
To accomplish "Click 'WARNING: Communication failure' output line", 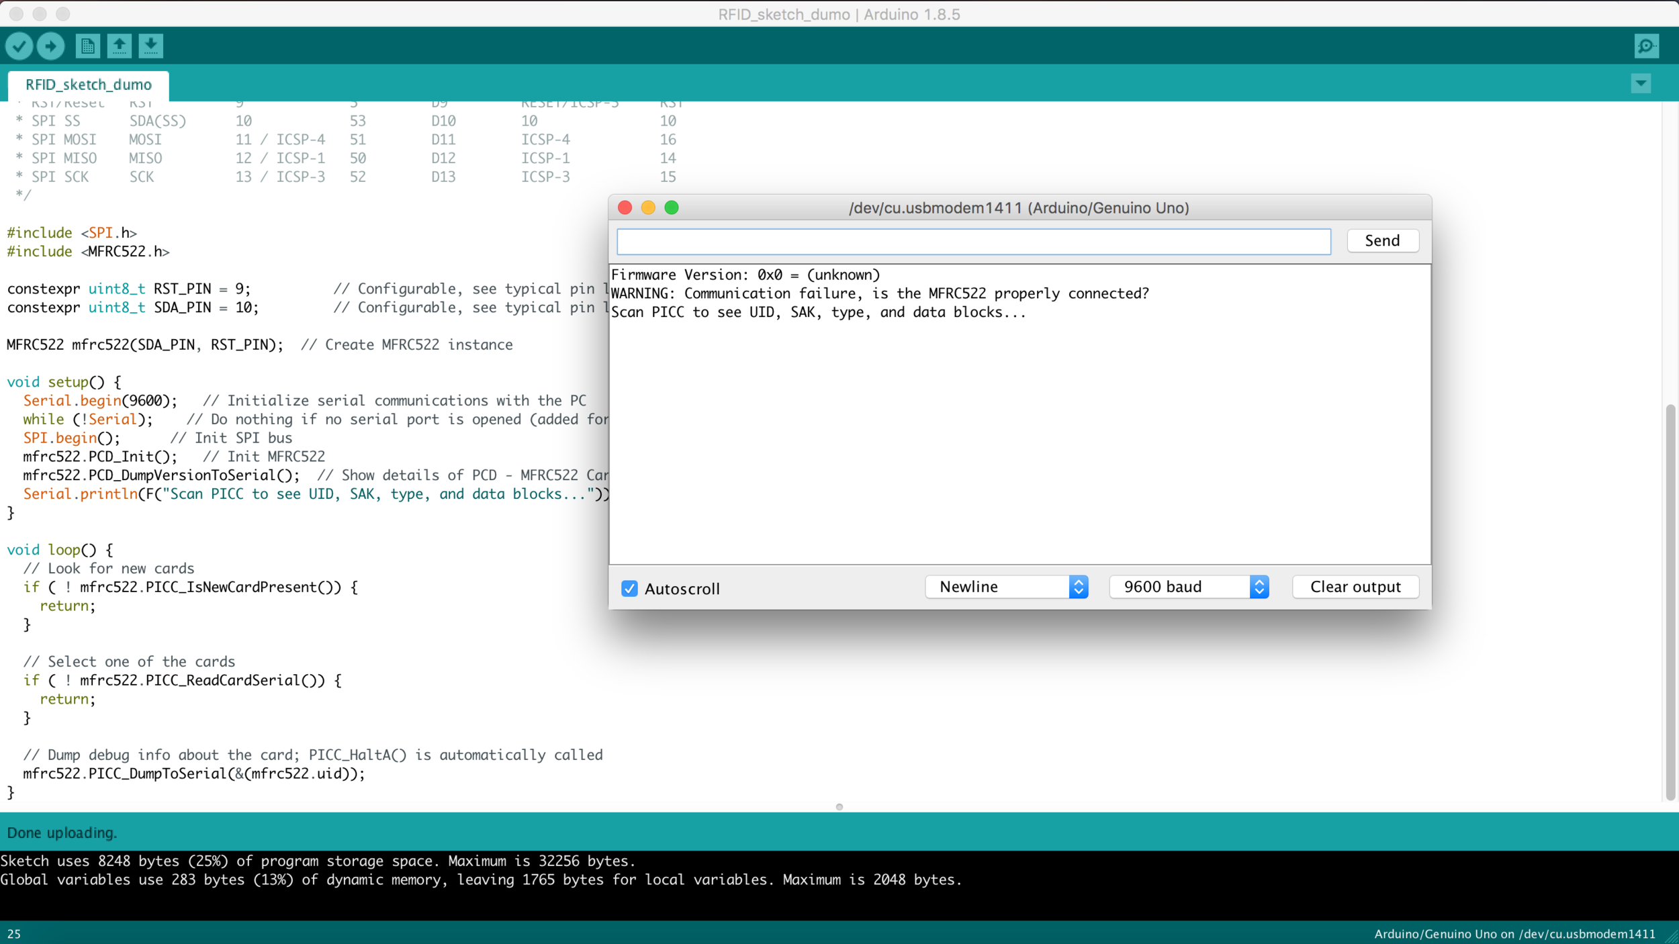I will (x=880, y=293).
